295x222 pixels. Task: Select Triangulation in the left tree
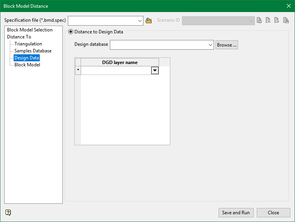tap(28, 44)
